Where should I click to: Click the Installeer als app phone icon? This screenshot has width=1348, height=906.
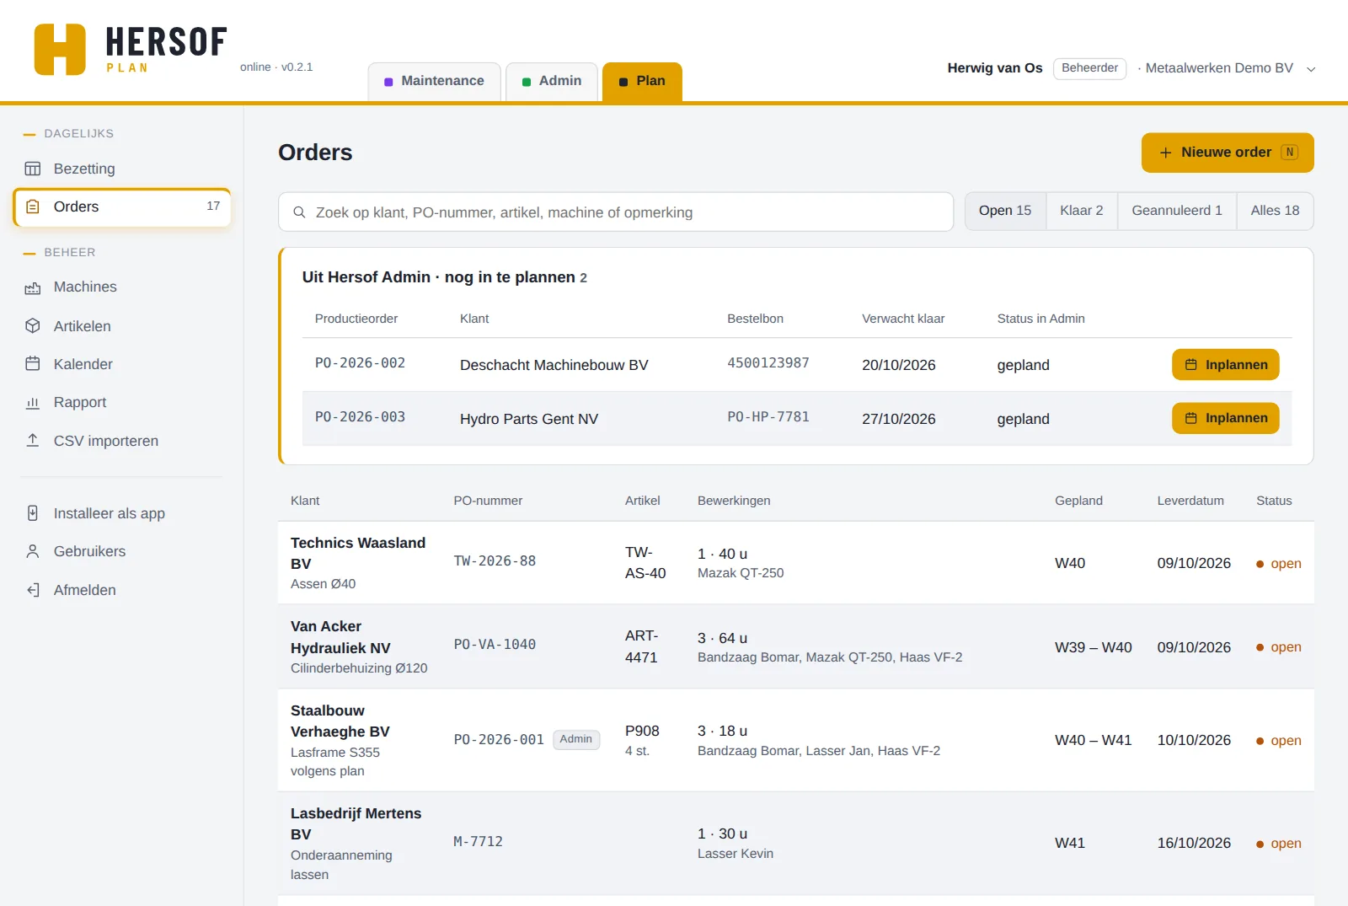click(33, 513)
